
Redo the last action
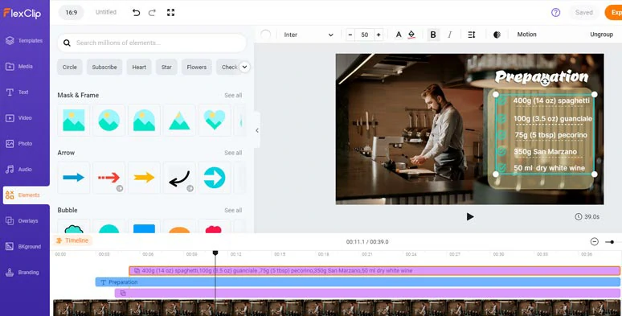152,13
